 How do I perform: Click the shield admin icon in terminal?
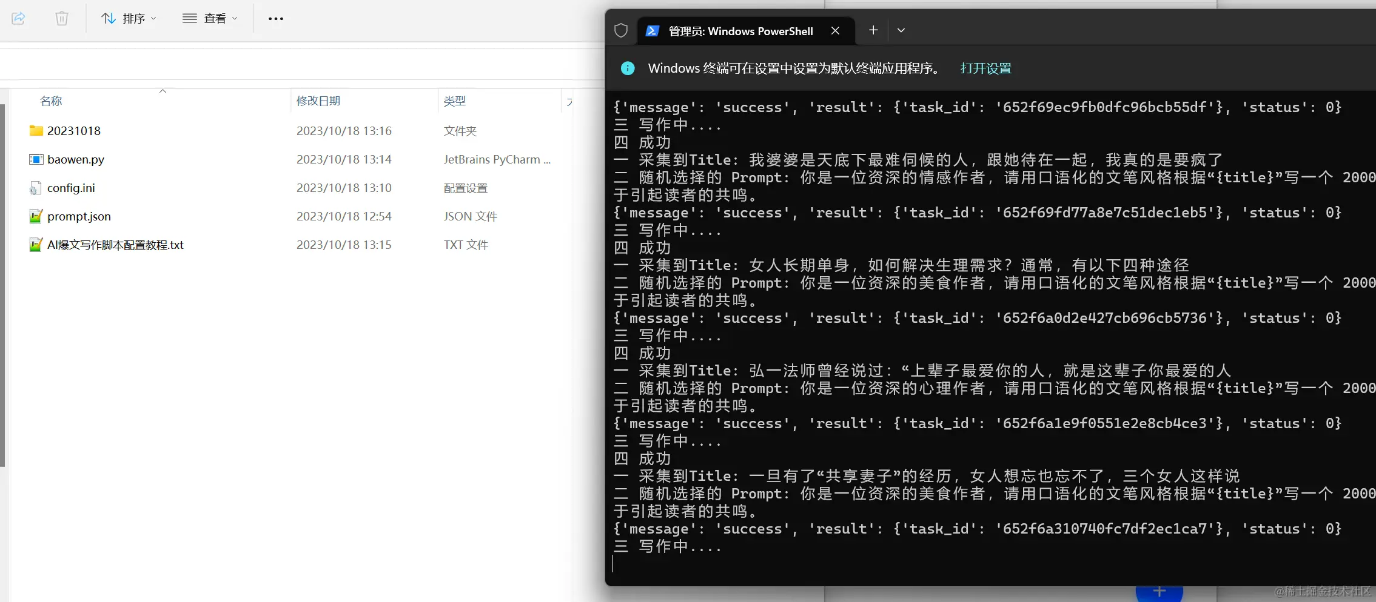click(621, 30)
